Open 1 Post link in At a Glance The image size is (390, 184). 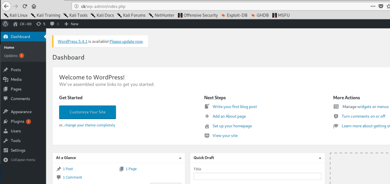pos(68,169)
